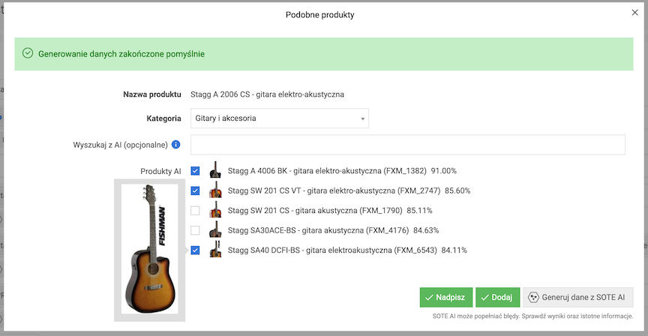Image resolution: width=648 pixels, height=336 pixels.
Task: Click the Dodaj button
Action: 496,297
